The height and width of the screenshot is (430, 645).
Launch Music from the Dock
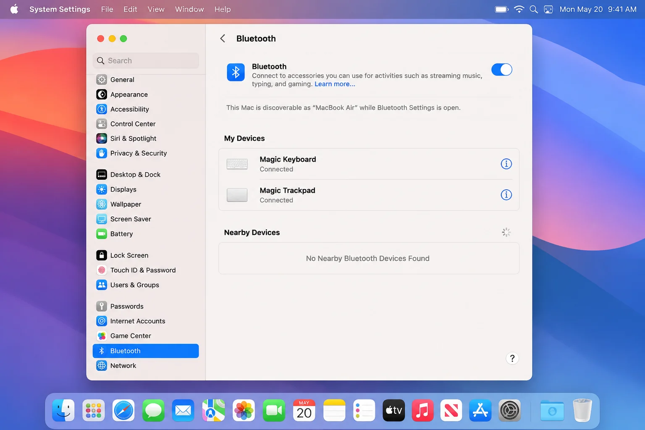click(422, 410)
